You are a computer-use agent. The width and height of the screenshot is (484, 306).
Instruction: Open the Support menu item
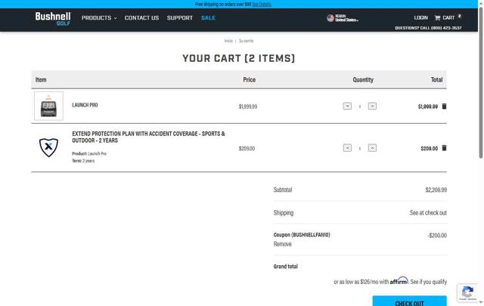pyautogui.click(x=180, y=18)
